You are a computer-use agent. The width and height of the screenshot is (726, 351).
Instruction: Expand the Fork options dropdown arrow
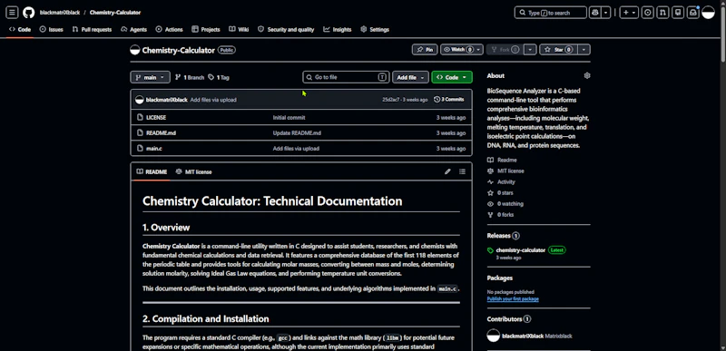click(531, 50)
